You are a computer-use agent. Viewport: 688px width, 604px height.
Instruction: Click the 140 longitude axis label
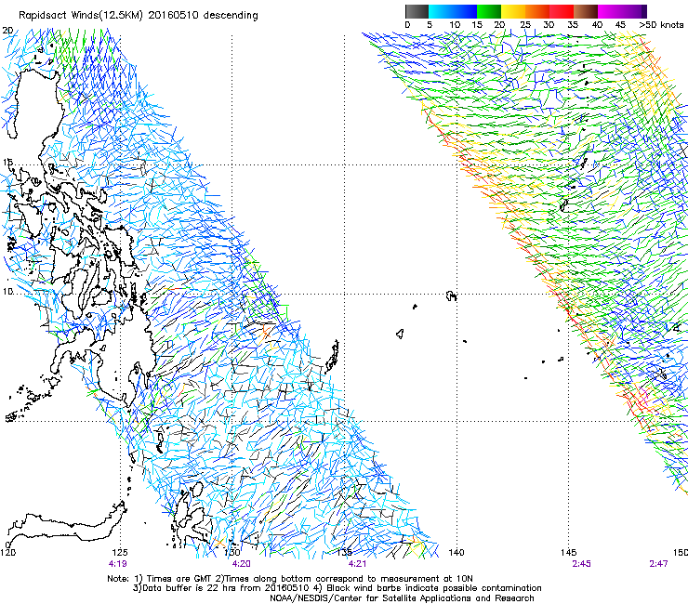point(456,552)
